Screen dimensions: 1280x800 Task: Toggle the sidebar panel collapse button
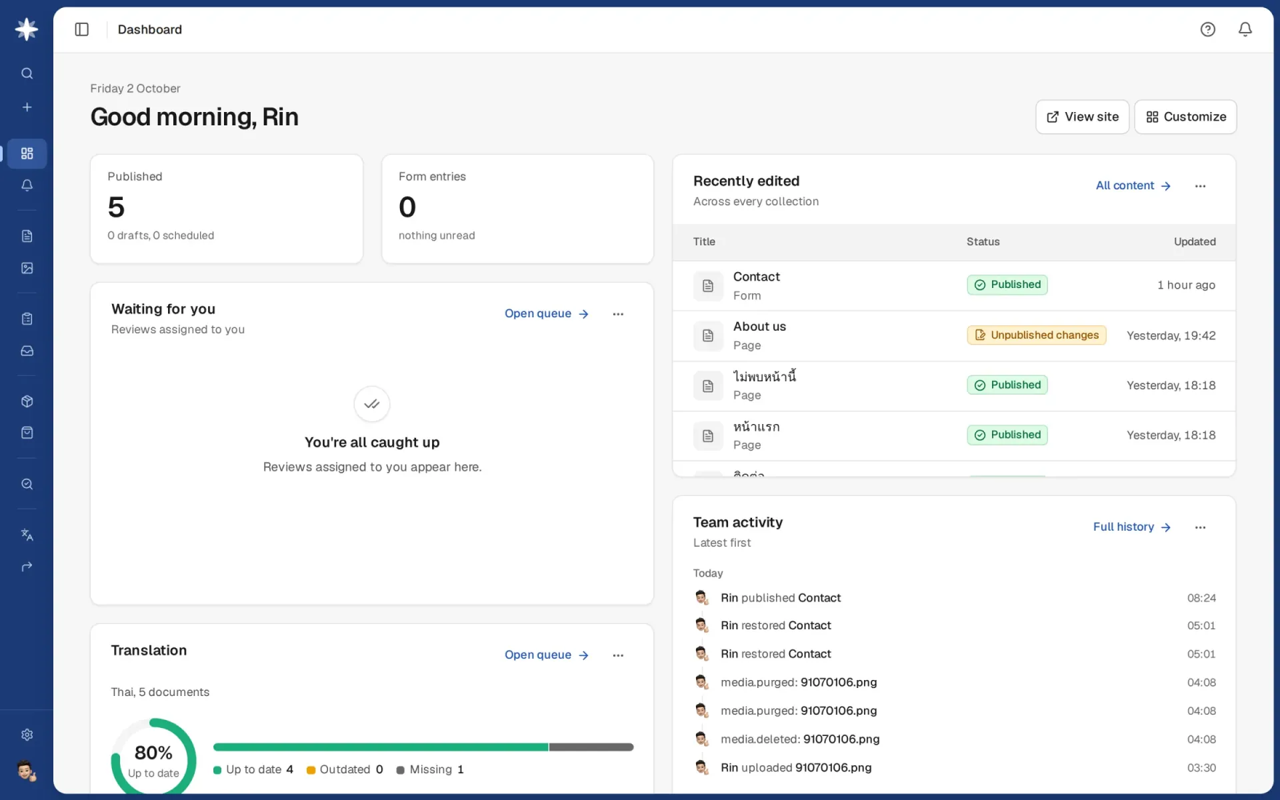82,29
